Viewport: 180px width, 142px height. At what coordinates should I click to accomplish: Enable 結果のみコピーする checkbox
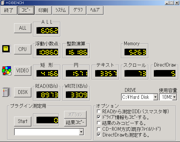(x=99, y=123)
